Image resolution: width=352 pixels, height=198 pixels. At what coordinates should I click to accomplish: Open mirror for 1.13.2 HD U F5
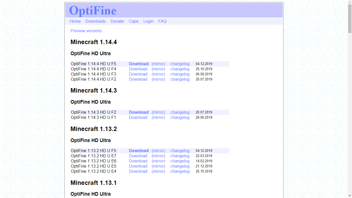[x=158, y=151]
